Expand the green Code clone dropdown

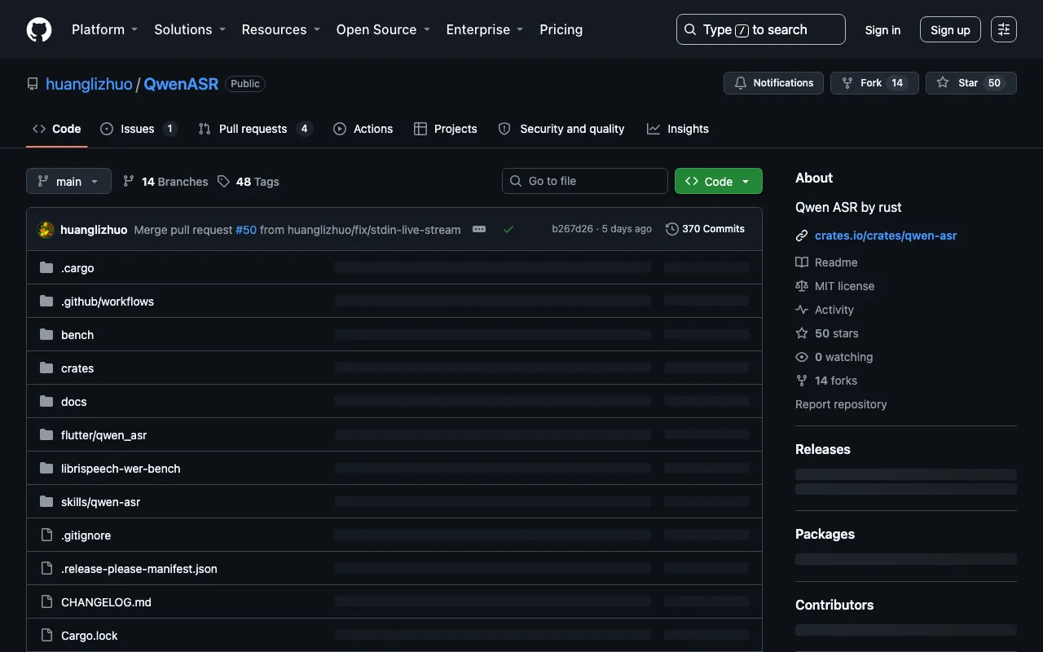click(x=719, y=181)
